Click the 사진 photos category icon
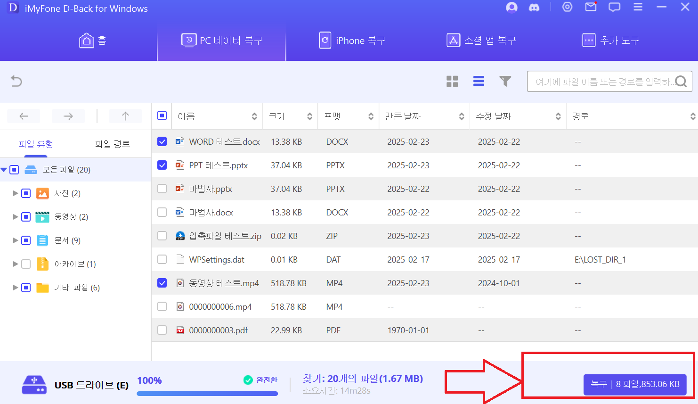The width and height of the screenshot is (698, 404). pyautogui.click(x=42, y=193)
